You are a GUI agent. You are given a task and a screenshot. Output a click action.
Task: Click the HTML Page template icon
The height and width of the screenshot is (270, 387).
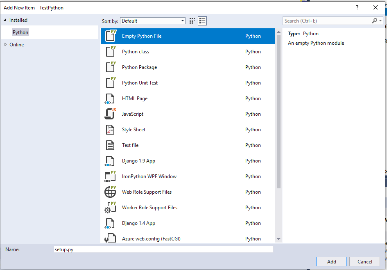(110, 98)
